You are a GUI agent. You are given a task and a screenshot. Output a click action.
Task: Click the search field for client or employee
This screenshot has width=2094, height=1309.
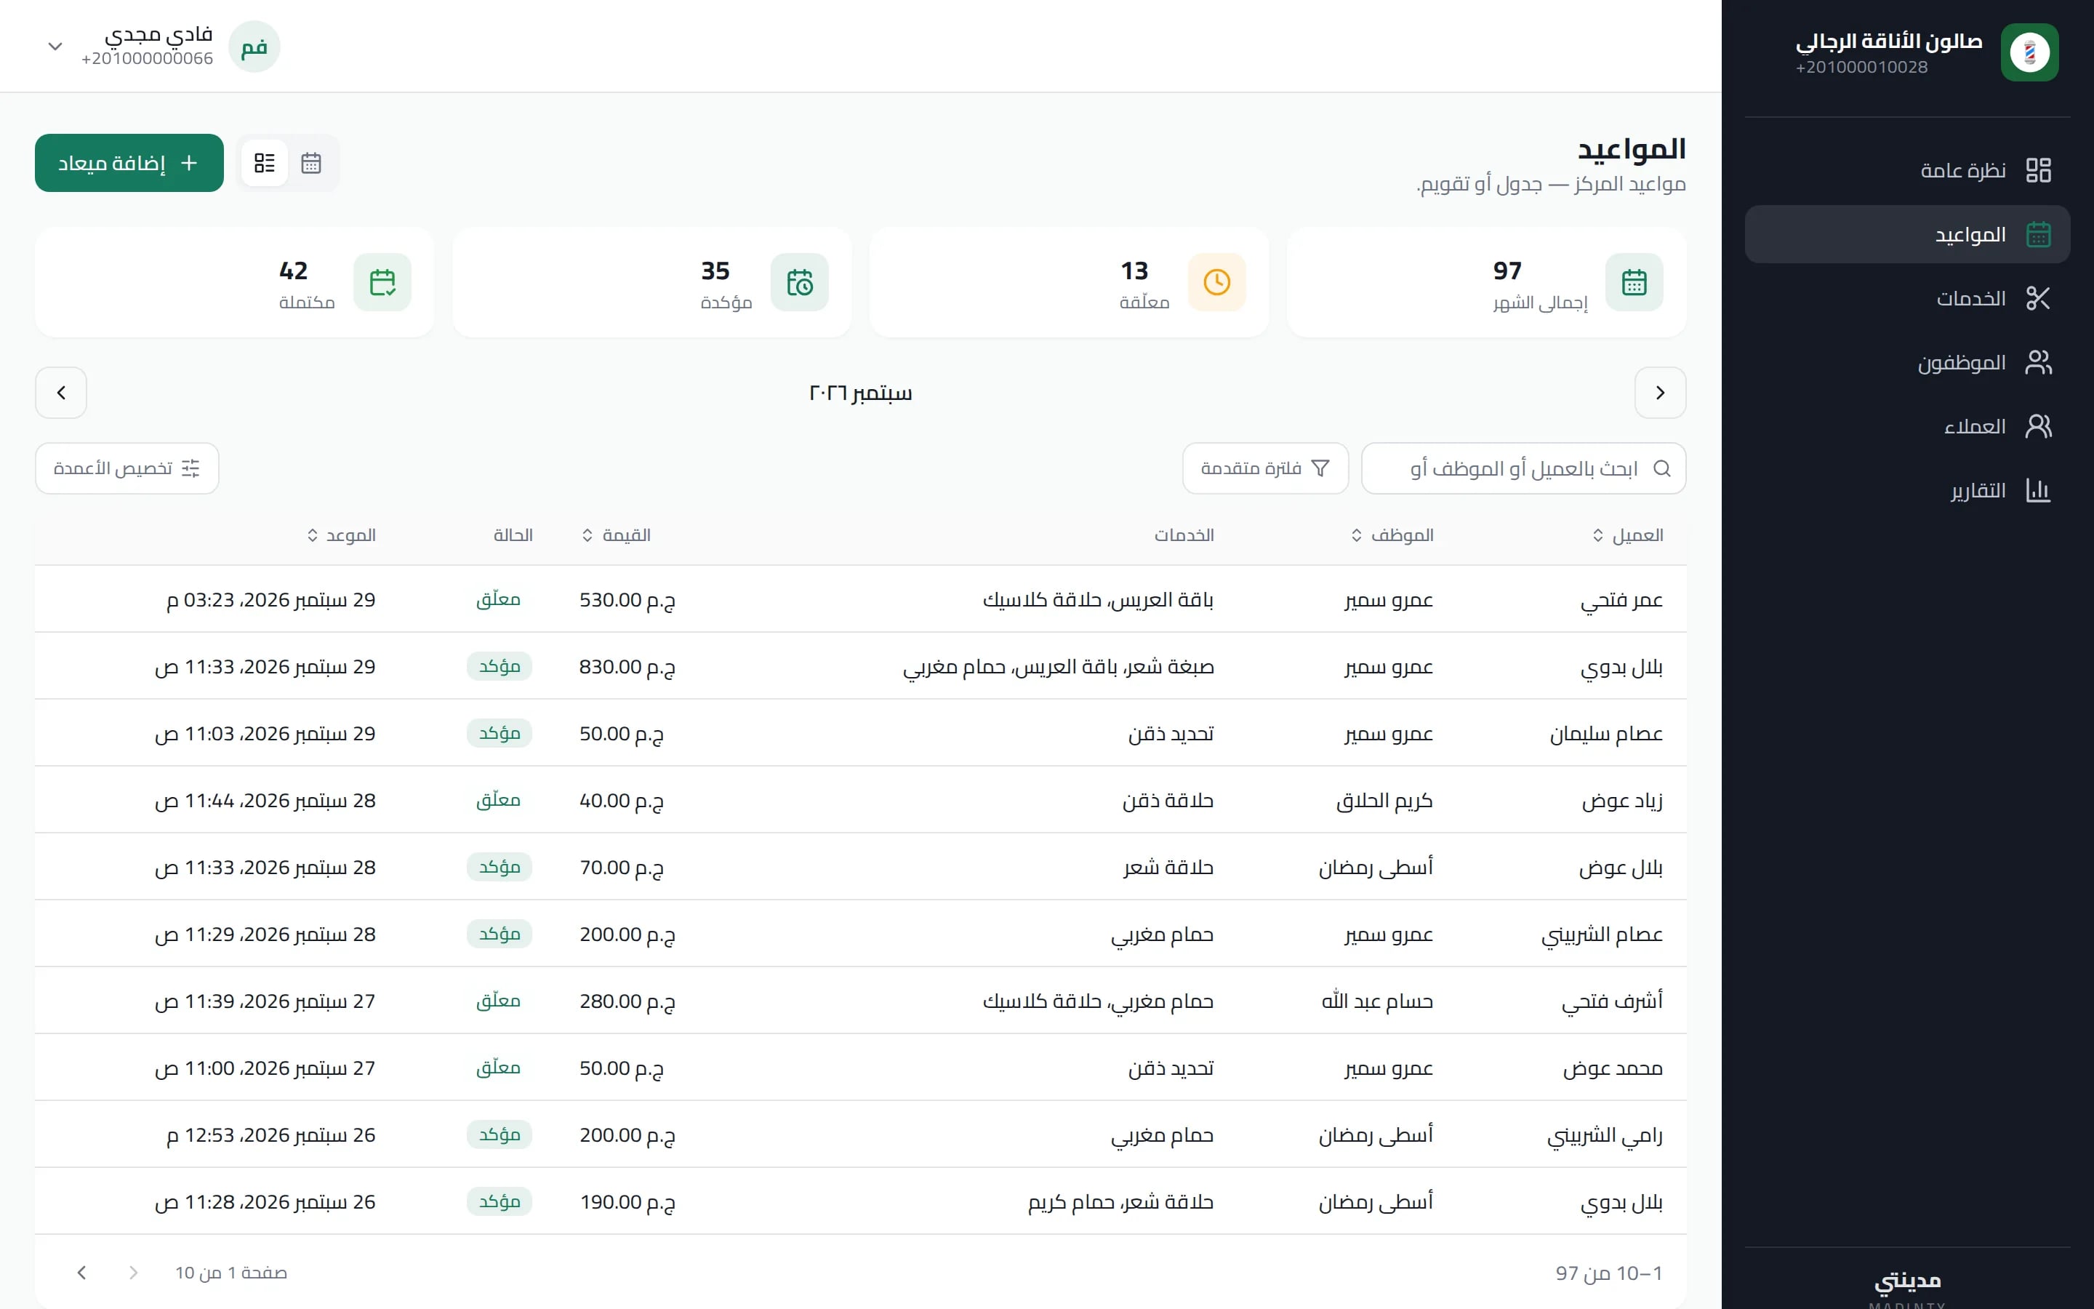click(x=1523, y=468)
